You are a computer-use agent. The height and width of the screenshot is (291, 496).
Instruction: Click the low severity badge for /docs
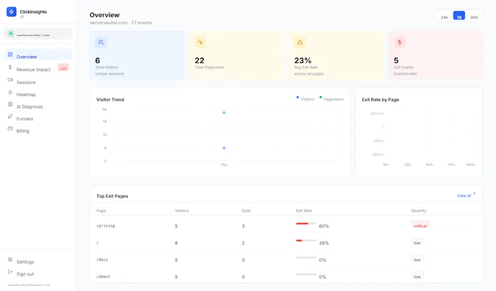(417, 259)
